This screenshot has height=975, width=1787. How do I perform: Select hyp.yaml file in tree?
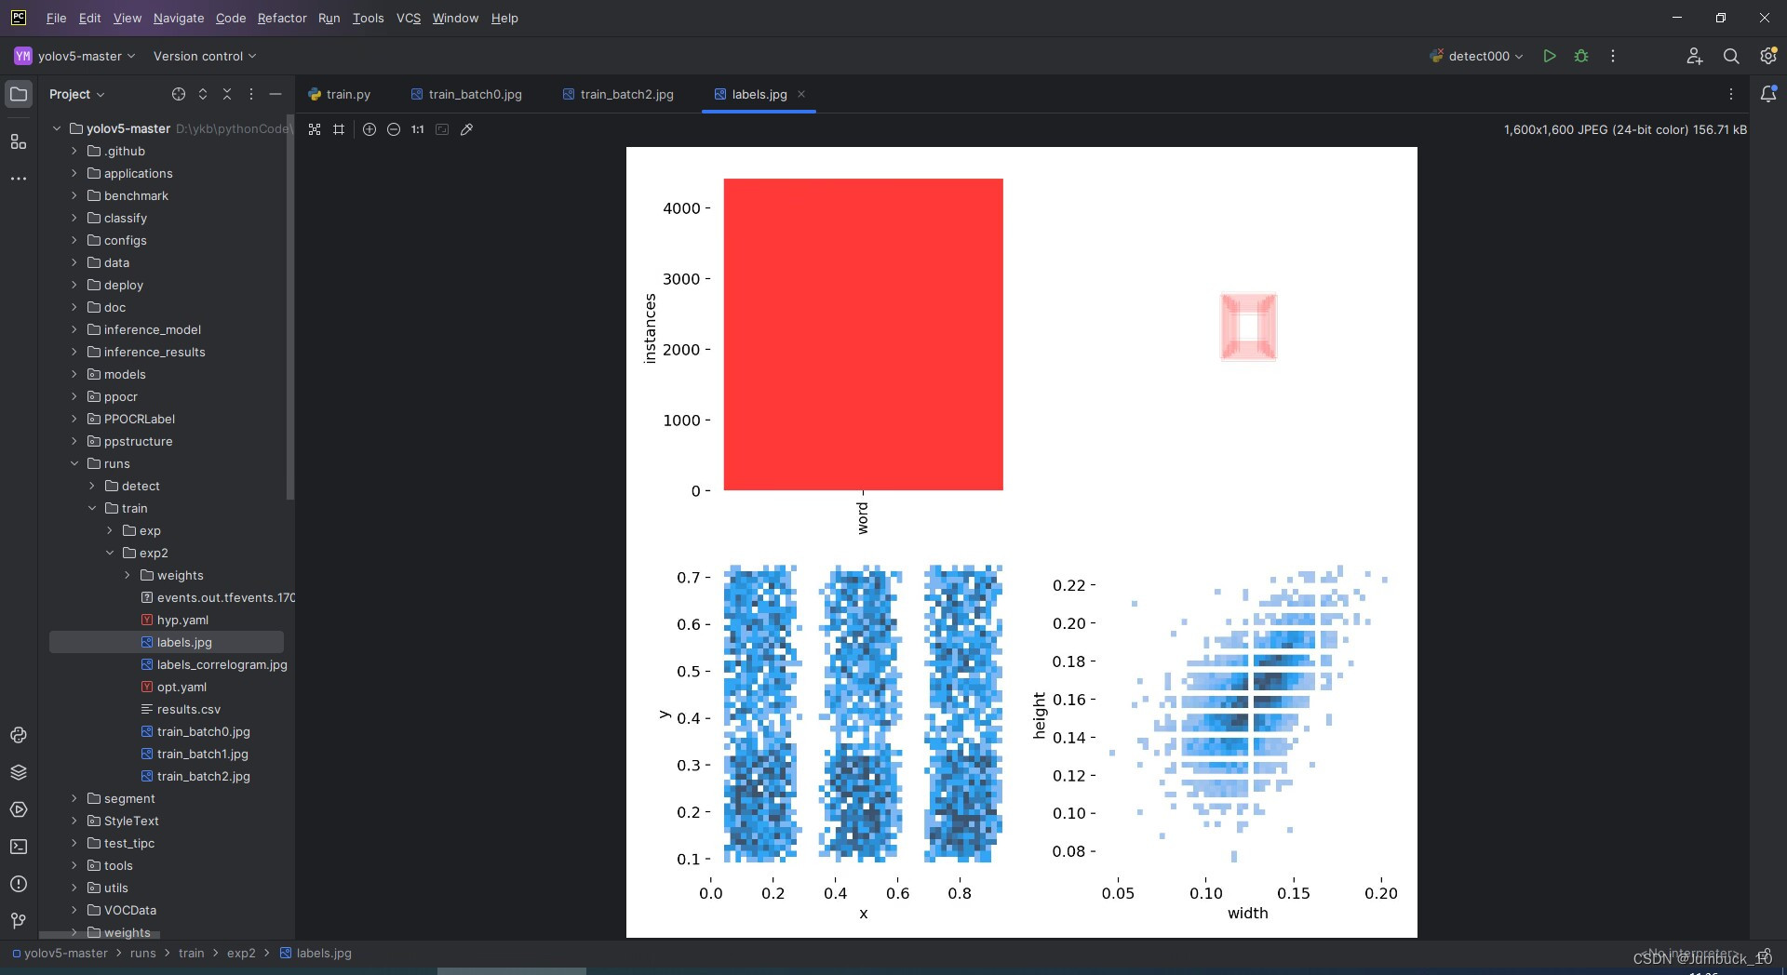(174, 620)
